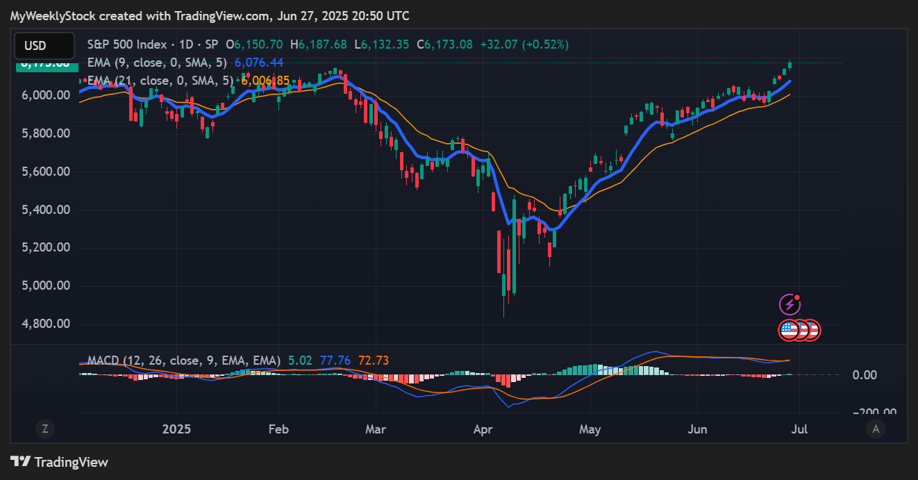Viewport: 918px width, 480px height.
Task: Click the Mar label on time axis
Action: pyautogui.click(x=376, y=429)
